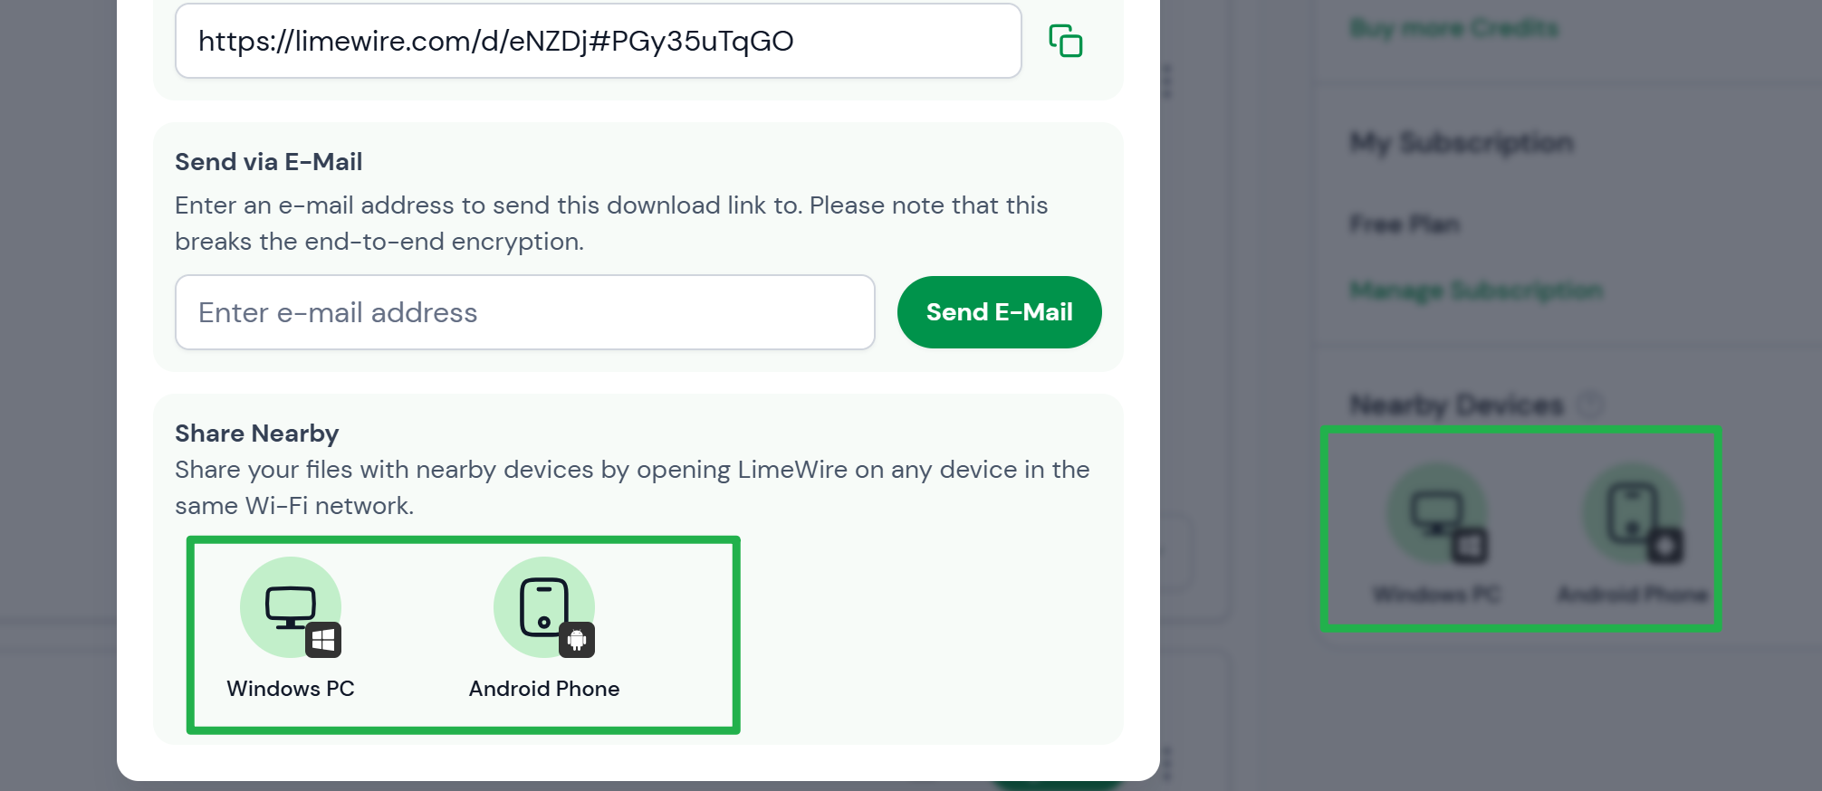Click the blurred "My Subscription" heading
The width and height of the screenshot is (1822, 791).
click(x=1462, y=143)
